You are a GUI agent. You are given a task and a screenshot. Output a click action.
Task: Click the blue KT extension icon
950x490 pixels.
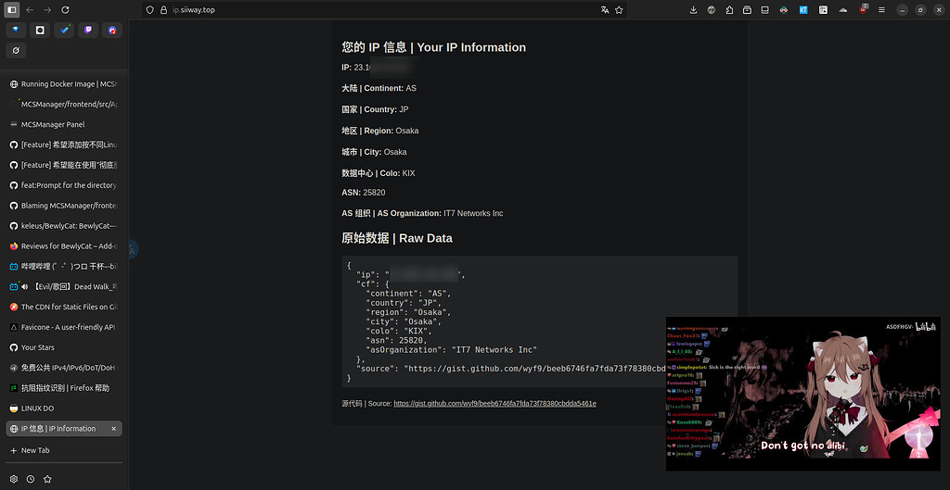tap(803, 9)
